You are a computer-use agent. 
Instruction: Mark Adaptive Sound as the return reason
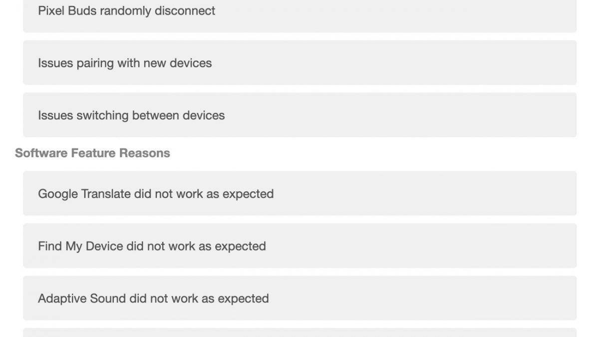pos(299,299)
